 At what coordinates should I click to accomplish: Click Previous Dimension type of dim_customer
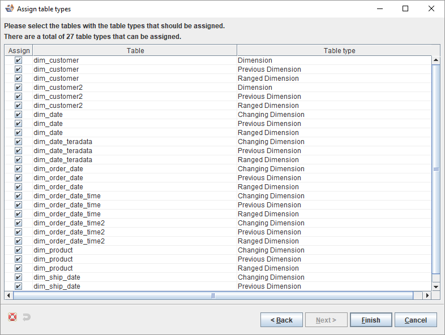pyautogui.click(x=335, y=69)
